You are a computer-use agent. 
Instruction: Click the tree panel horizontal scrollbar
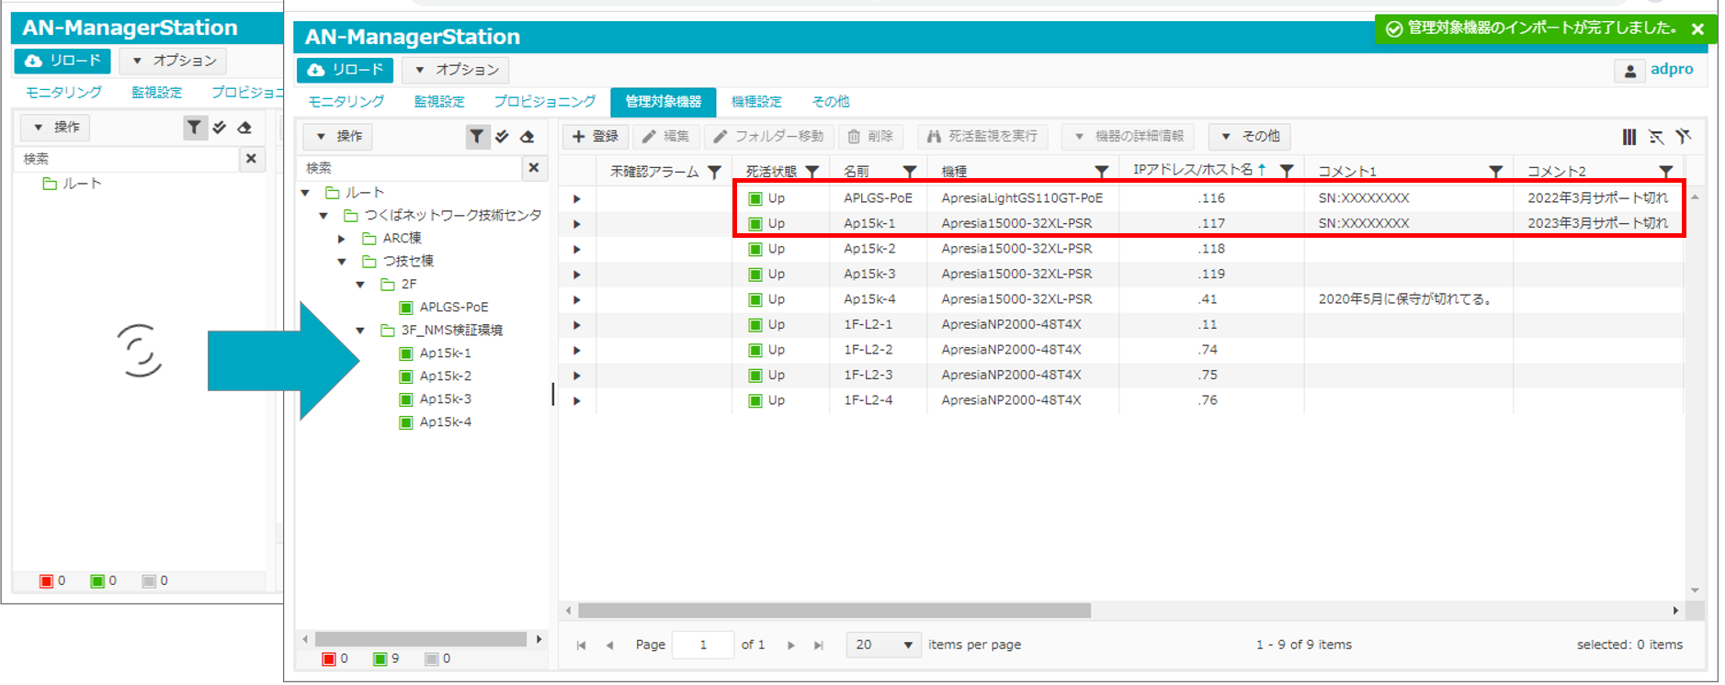coord(420,639)
